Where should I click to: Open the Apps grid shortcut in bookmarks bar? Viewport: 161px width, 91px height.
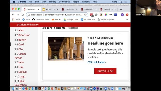click(16, 19)
